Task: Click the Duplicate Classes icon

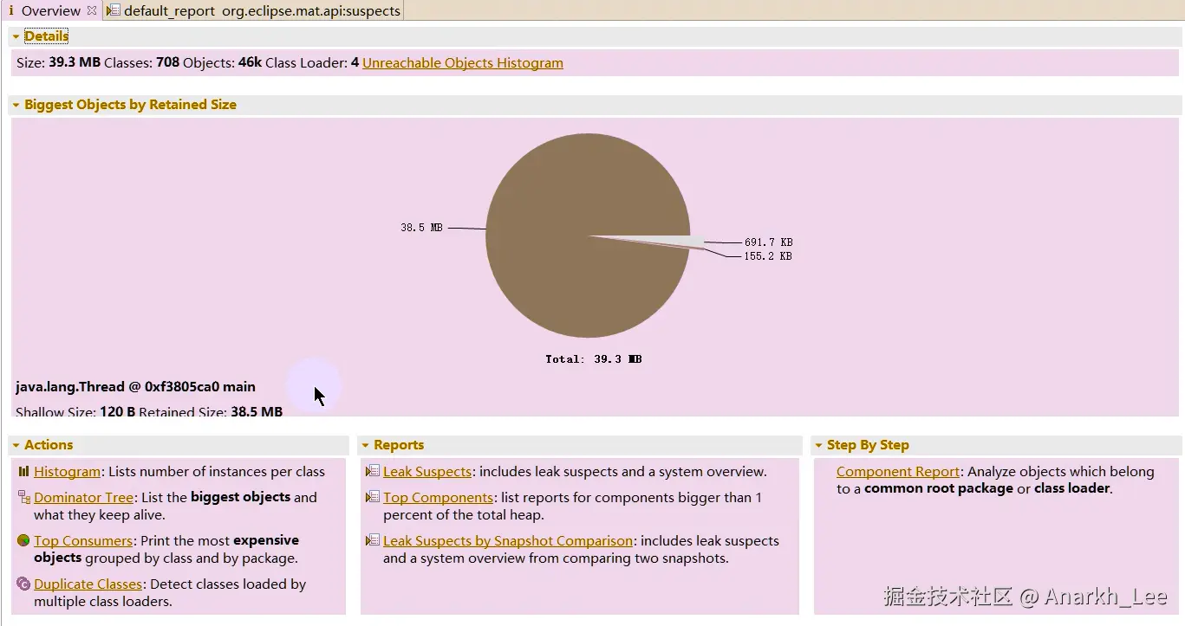Action: tap(23, 584)
